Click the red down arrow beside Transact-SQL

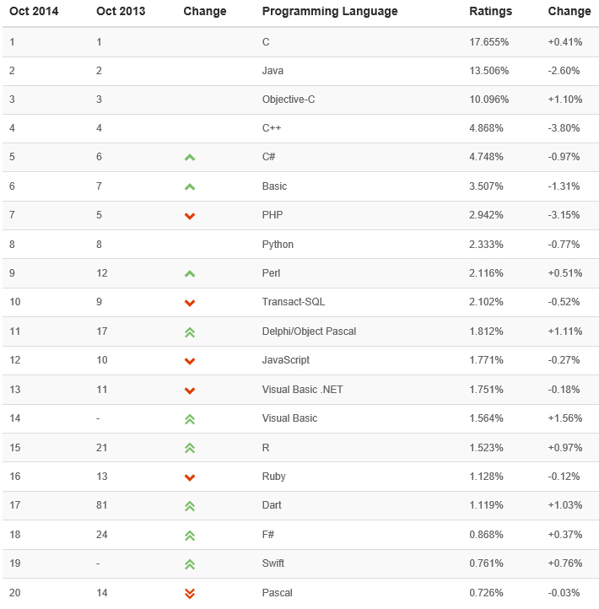tap(190, 303)
